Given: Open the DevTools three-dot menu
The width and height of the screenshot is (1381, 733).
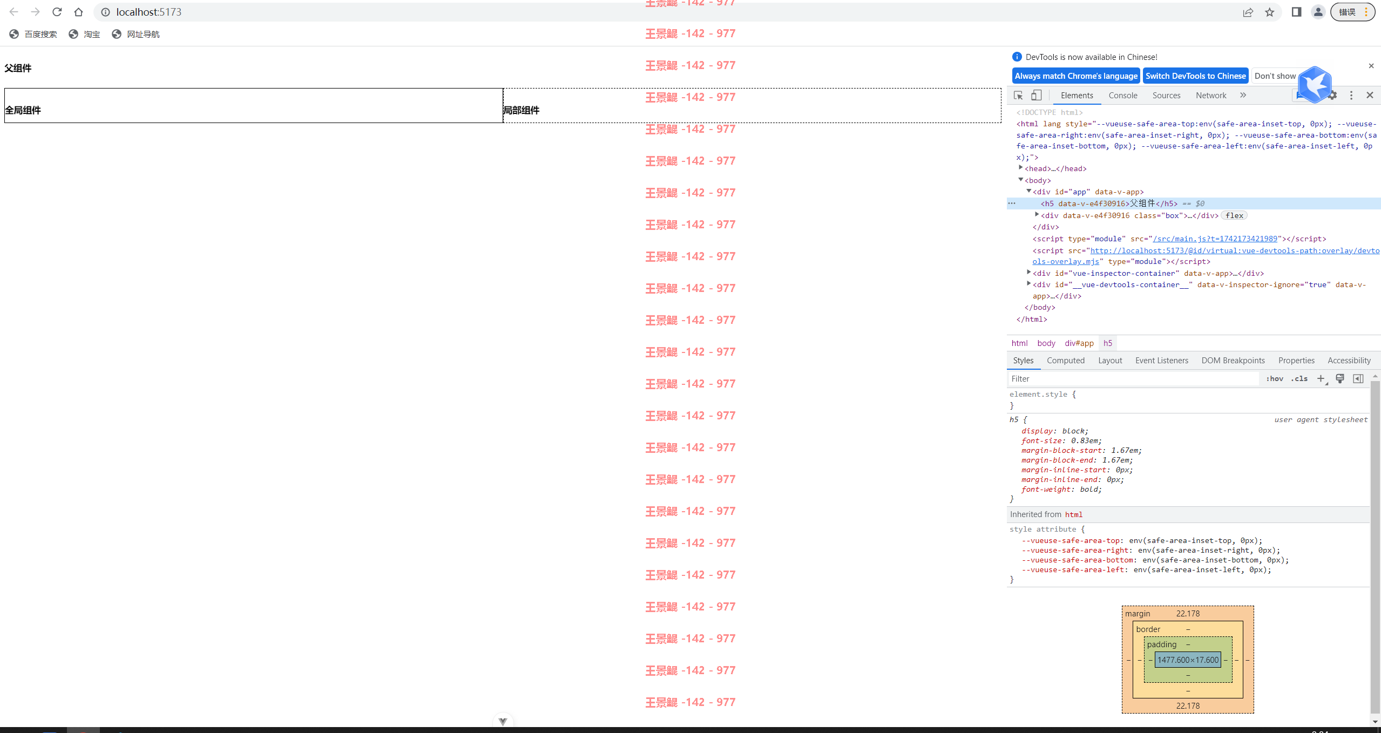Looking at the screenshot, I should pos(1351,95).
